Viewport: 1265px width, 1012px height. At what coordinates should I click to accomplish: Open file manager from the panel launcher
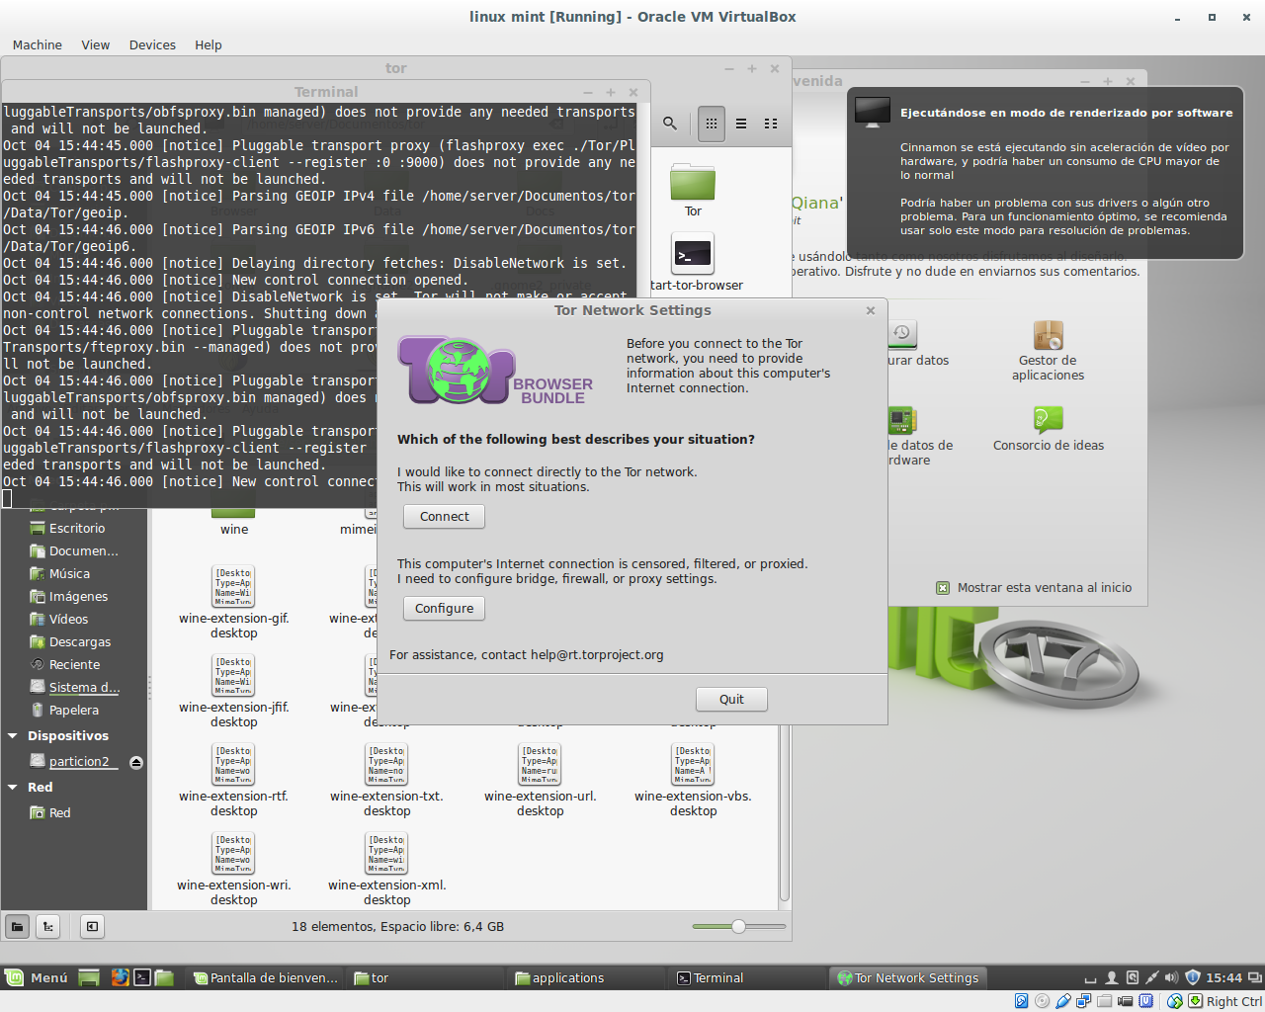164,977
